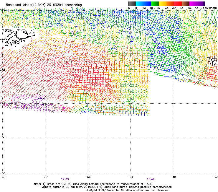Click the '35' label under the color bar

click(x=181, y=8)
